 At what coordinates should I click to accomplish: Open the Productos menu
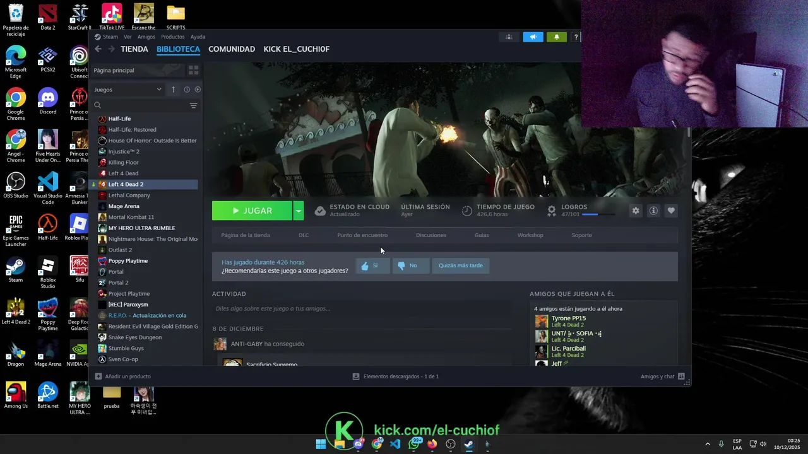(172, 37)
